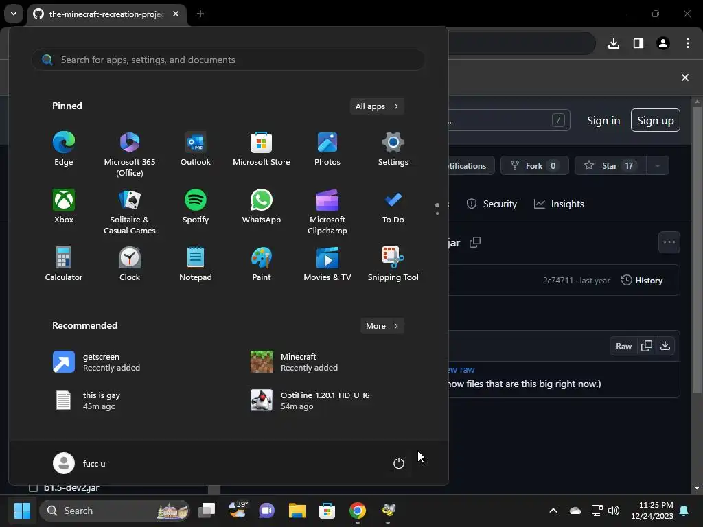Switch to the Security tab
This screenshot has height=527, width=703.
pyautogui.click(x=492, y=204)
